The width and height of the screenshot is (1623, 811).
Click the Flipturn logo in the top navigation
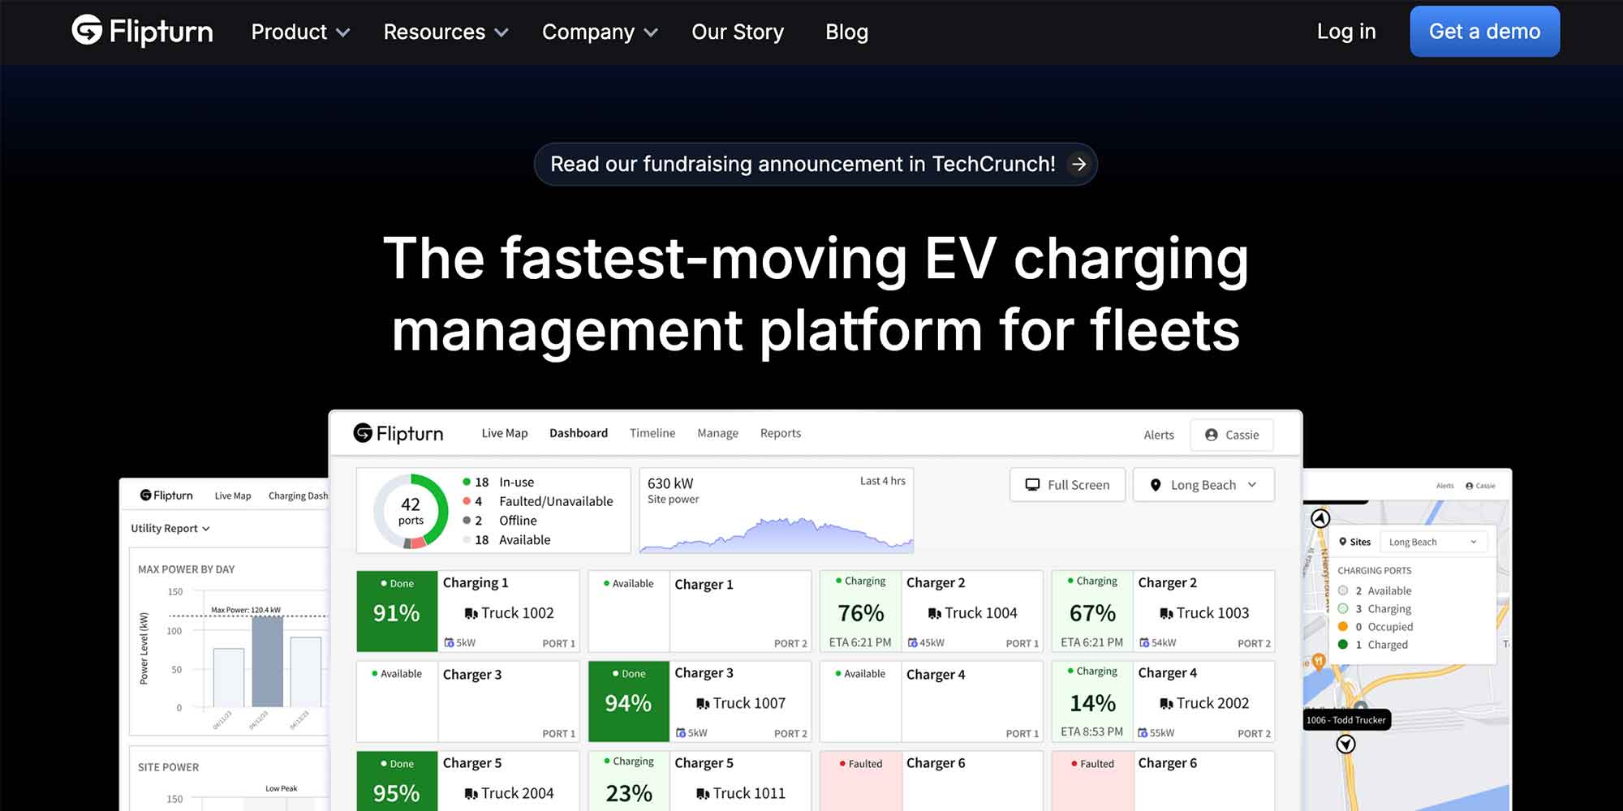pos(142,31)
